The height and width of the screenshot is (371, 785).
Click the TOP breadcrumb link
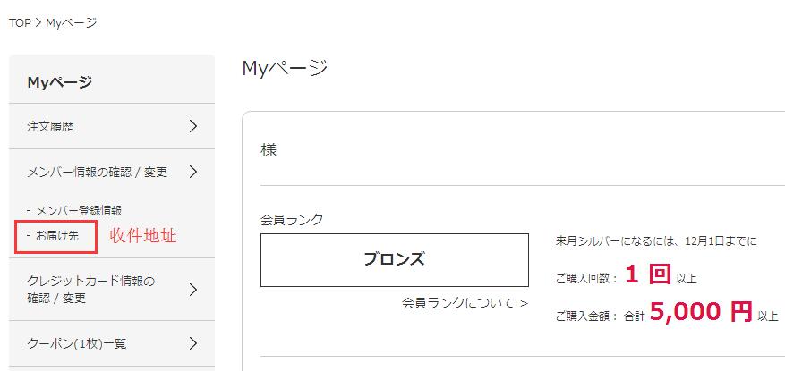pos(19,22)
